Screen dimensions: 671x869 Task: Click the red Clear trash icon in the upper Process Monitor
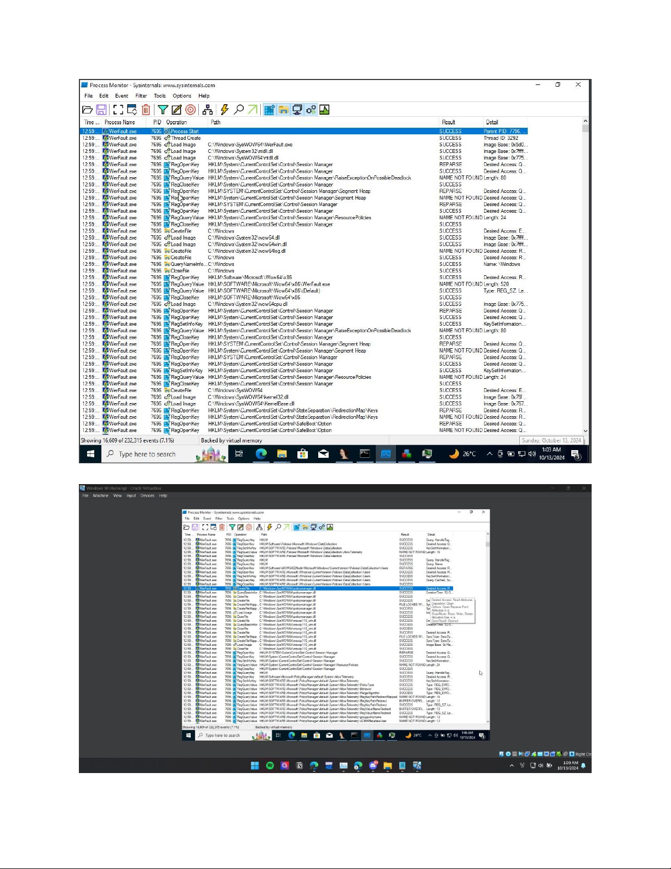pyautogui.click(x=146, y=110)
